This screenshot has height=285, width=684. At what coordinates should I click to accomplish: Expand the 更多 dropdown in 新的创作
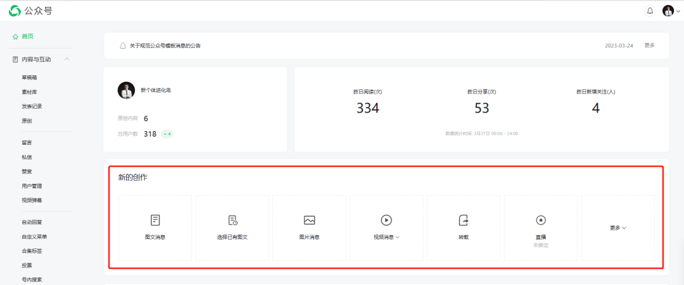pos(617,227)
